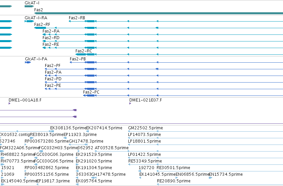The width and height of the screenshot is (283, 186).
Task: Choose the EP19817.3prime EST label
Action: (x=53, y=181)
